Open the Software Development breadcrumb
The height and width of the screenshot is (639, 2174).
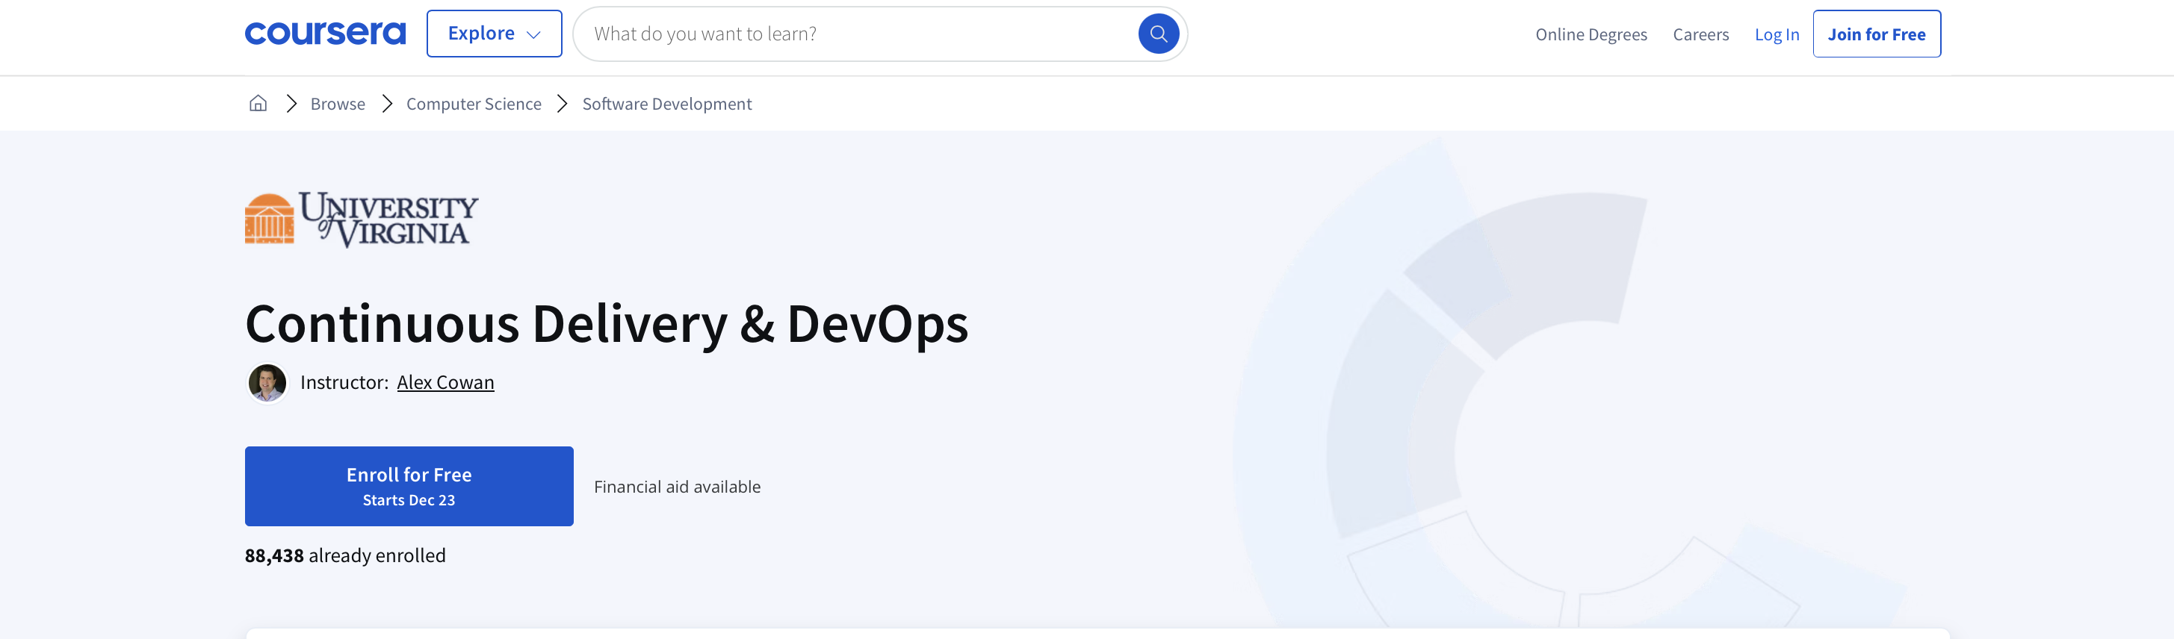pos(666,104)
